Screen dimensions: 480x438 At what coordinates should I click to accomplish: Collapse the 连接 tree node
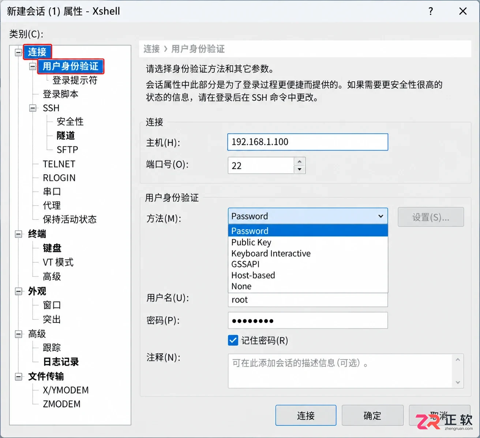(x=18, y=52)
